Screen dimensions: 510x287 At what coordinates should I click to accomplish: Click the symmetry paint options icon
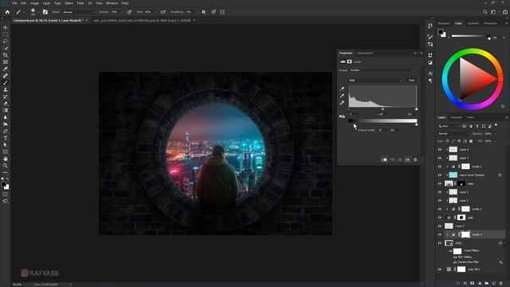pyautogui.click(x=222, y=12)
